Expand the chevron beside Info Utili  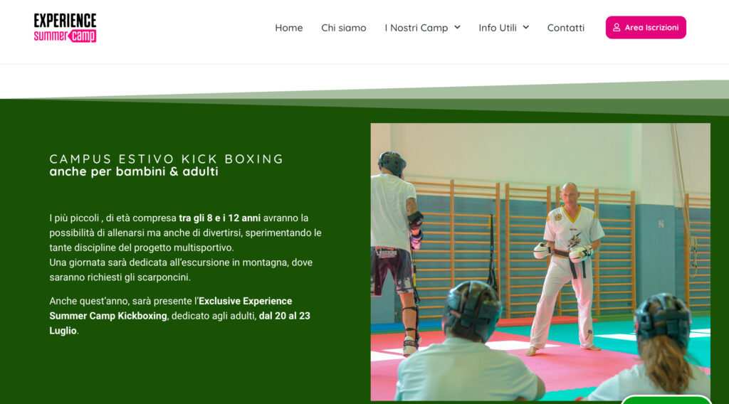click(526, 28)
